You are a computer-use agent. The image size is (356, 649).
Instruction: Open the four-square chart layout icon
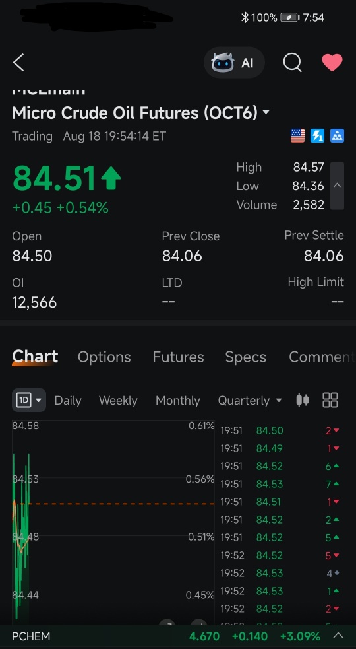(x=330, y=400)
